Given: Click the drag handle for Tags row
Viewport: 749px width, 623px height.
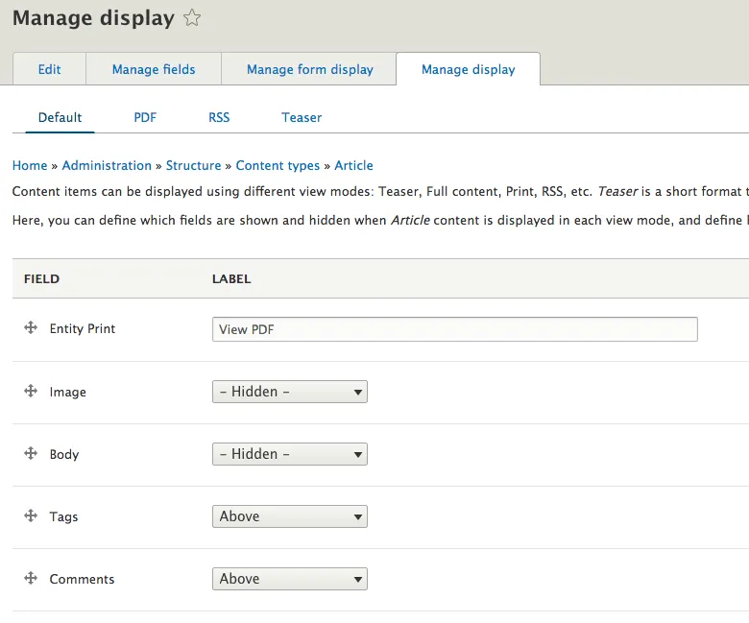Looking at the screenshot, I should click(x=31, y=515).
